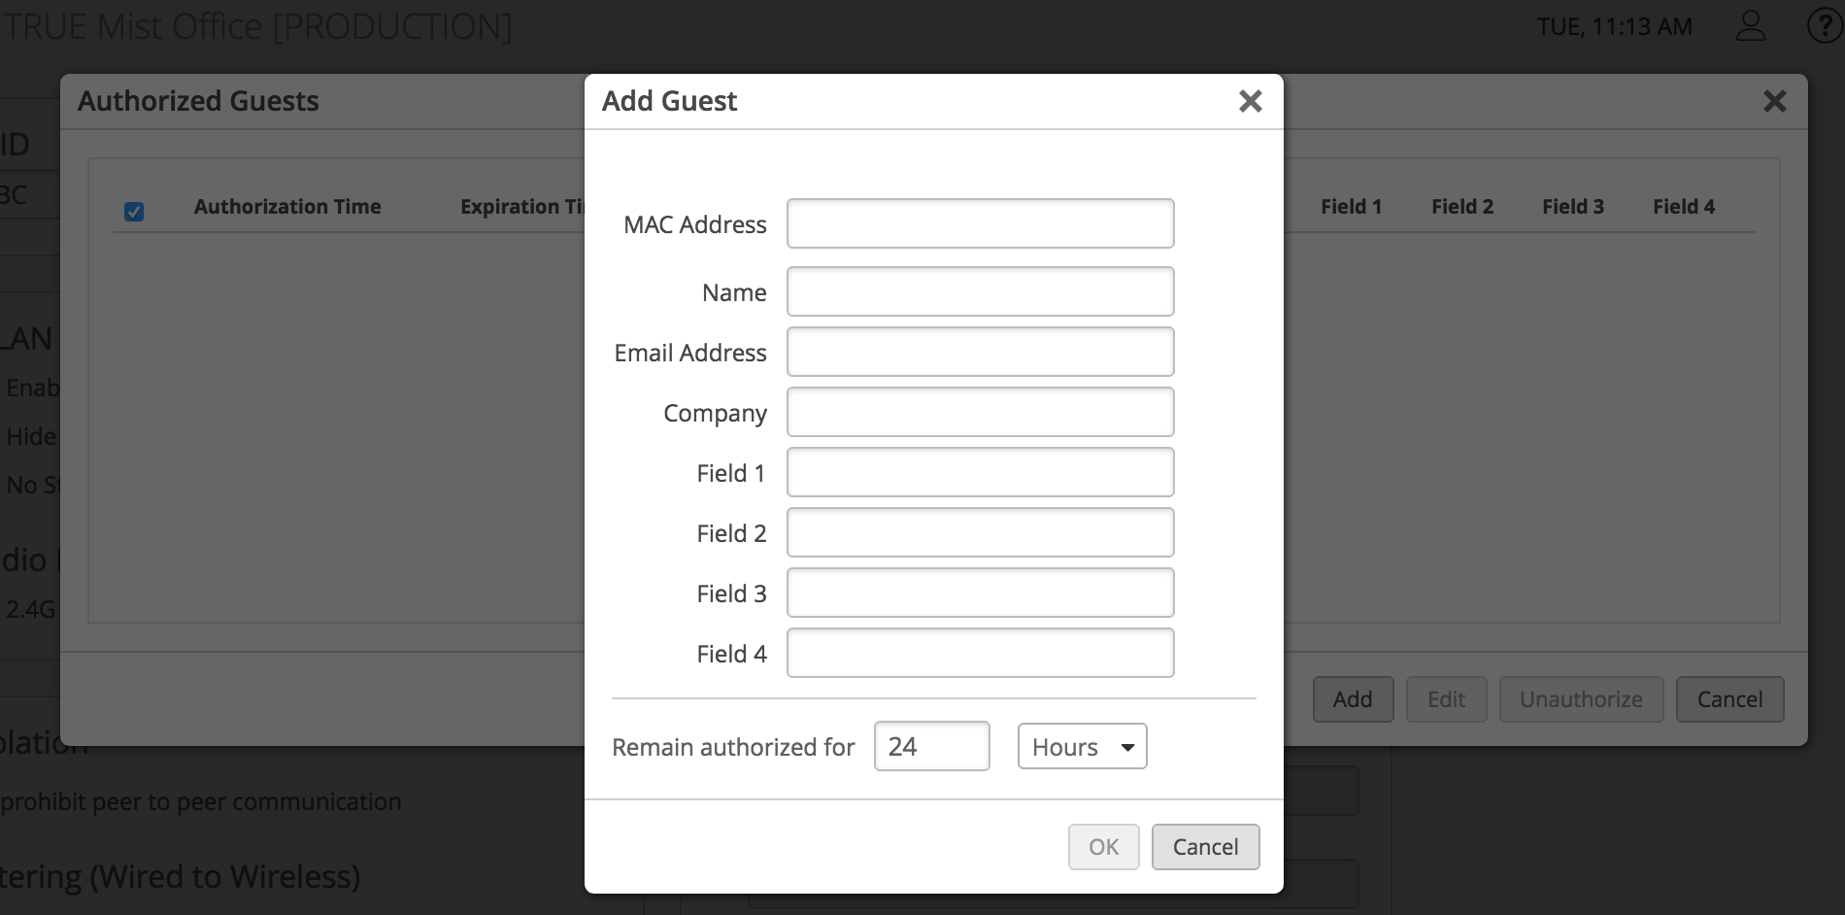The width and height of the screenshot is (1845, 915).
Task: Click the user account profile icon
Action: coord(1750,26)
